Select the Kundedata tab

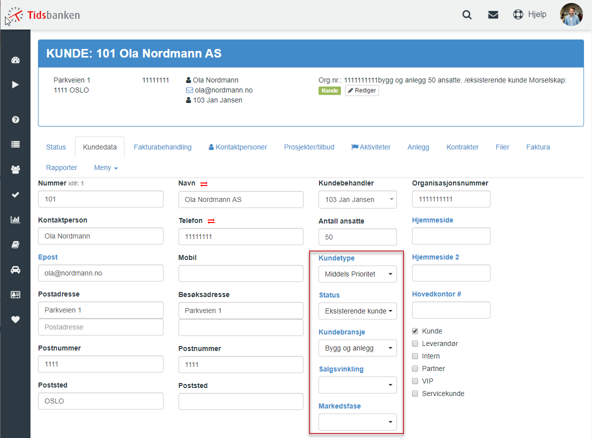click(x=99, y=147)
